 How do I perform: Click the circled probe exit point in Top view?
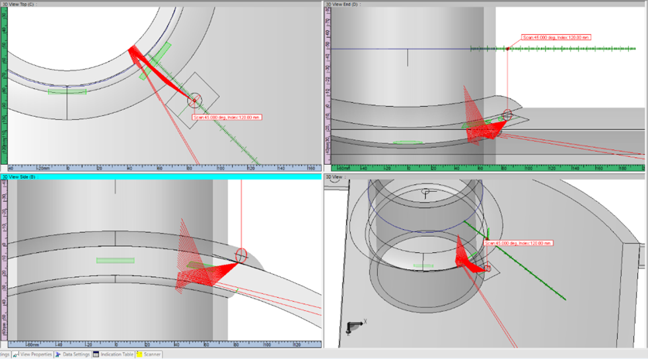coord(194,100)
